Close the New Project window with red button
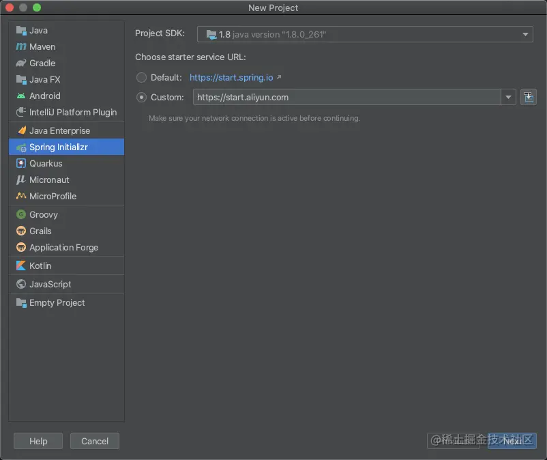Viewport: 547px width, 460px height. click(x=10, y=8)
